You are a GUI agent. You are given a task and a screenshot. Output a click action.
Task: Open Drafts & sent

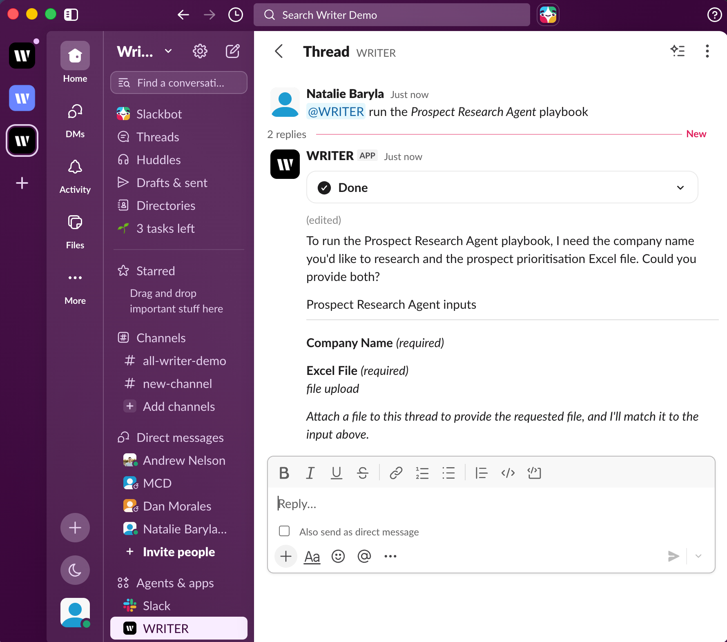(179, 183)
